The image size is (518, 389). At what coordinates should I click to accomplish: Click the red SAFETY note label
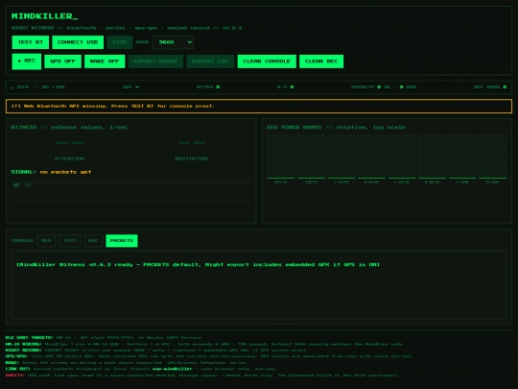coord(15,376)
